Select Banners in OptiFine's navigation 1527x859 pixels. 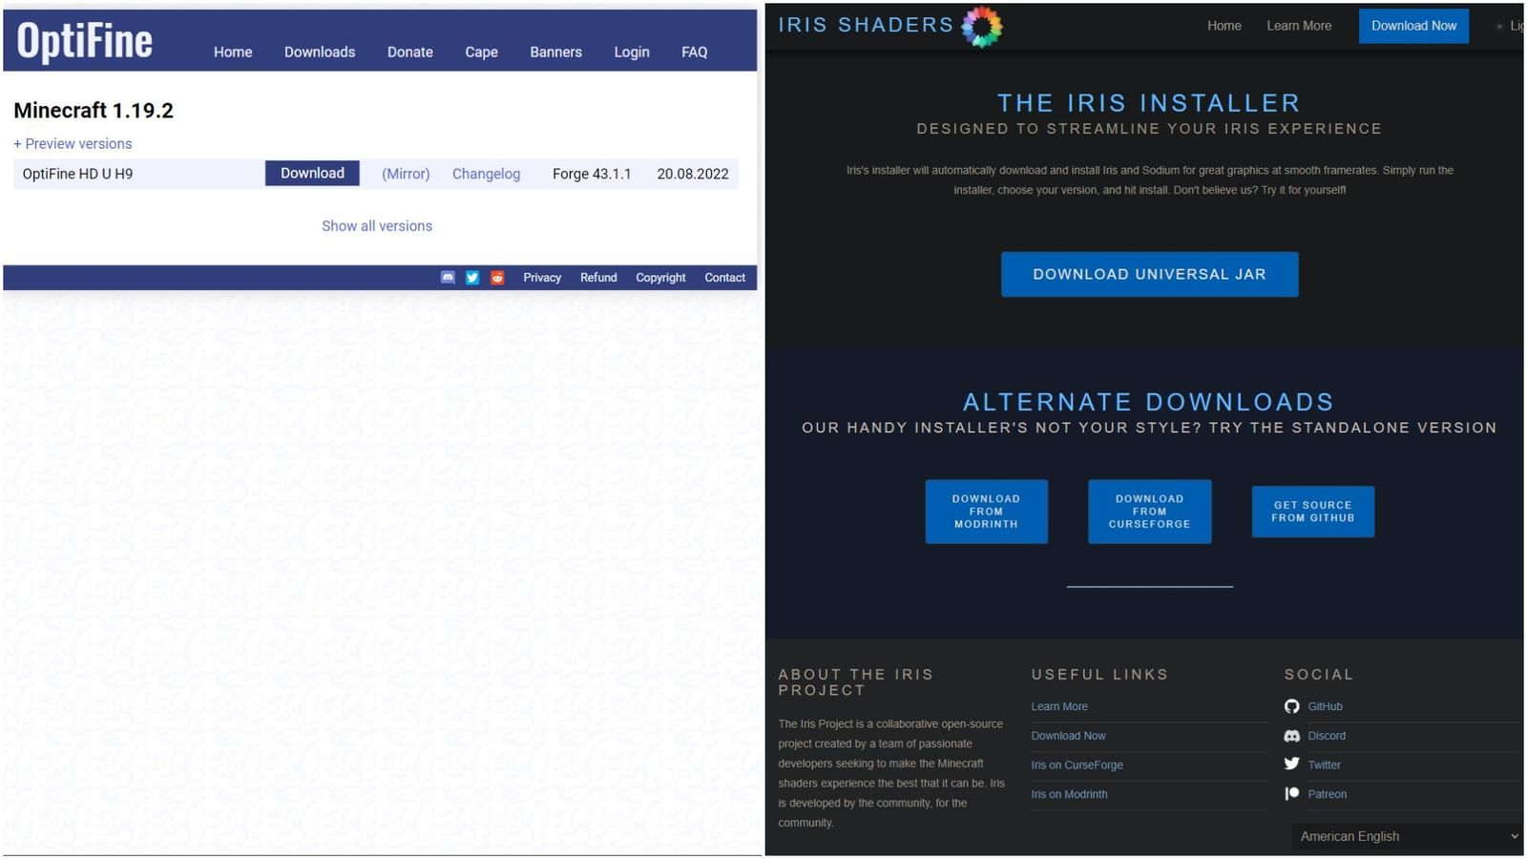[x=555, y=52]
